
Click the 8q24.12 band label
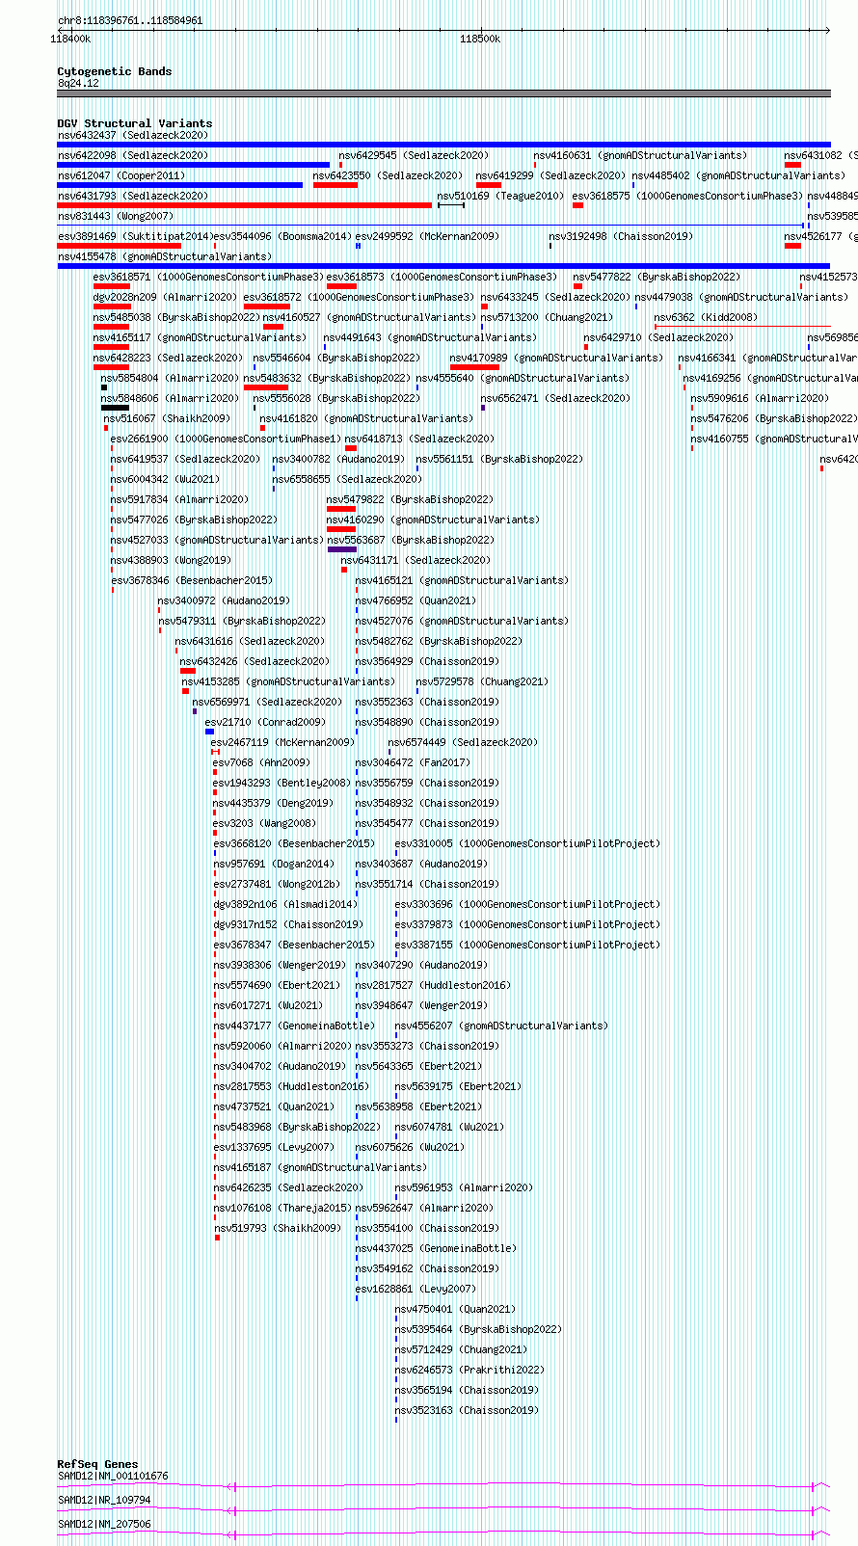(78, 84)
